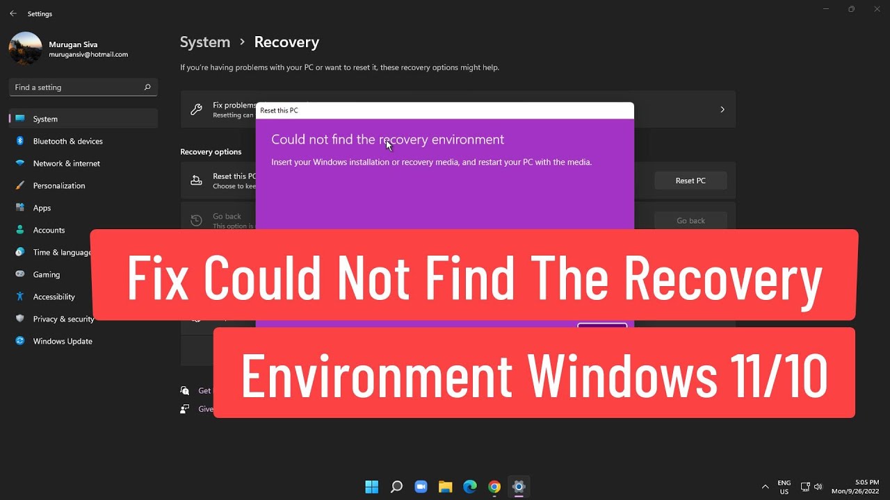Click the Accessibility figure icon
890x500 pixels.
19,297
